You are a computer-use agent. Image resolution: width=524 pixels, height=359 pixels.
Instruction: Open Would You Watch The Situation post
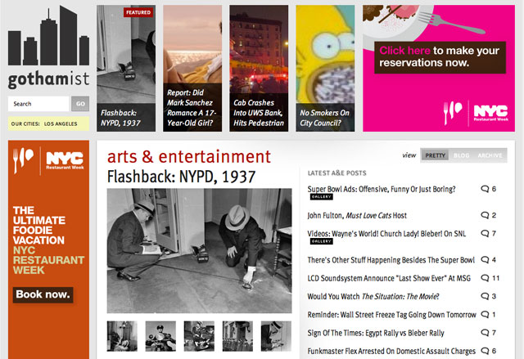point(373,296)
